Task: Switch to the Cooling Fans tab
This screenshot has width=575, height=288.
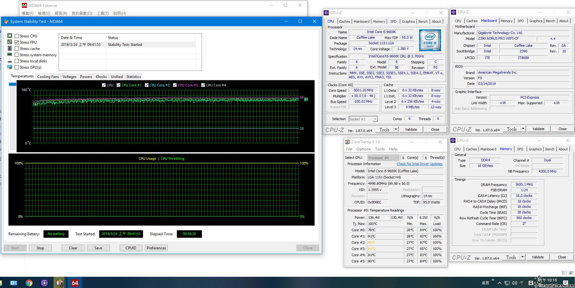Action: point(48,77)
